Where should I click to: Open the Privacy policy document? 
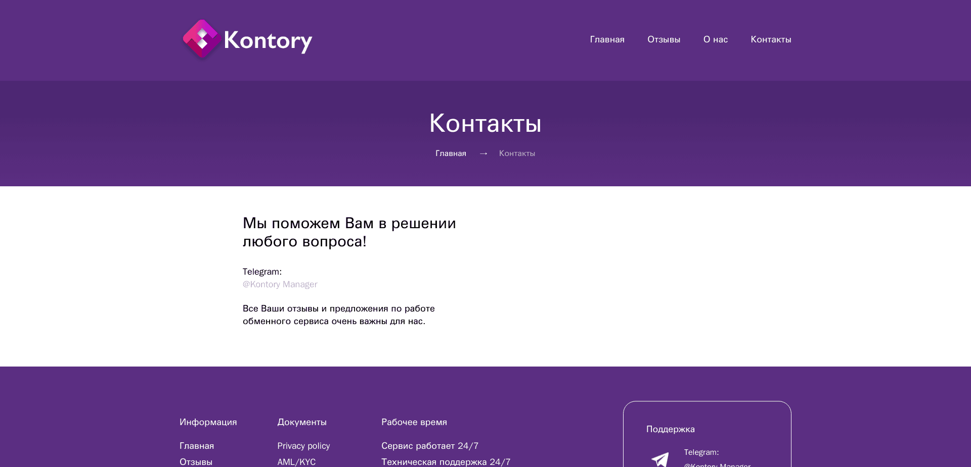pos(303,446)
